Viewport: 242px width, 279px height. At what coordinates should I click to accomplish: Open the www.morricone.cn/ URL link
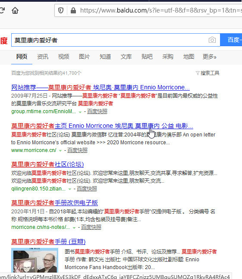click(x=34, y=150)
